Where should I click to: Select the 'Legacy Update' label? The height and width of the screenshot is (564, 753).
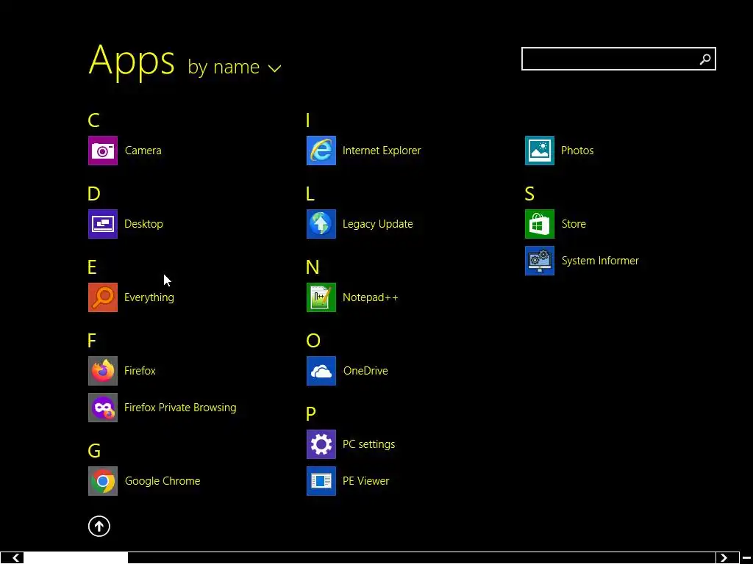[x=378, y=225]
